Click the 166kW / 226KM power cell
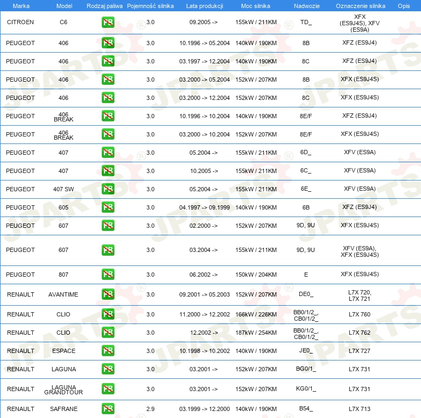 click(x=256, y=314)
